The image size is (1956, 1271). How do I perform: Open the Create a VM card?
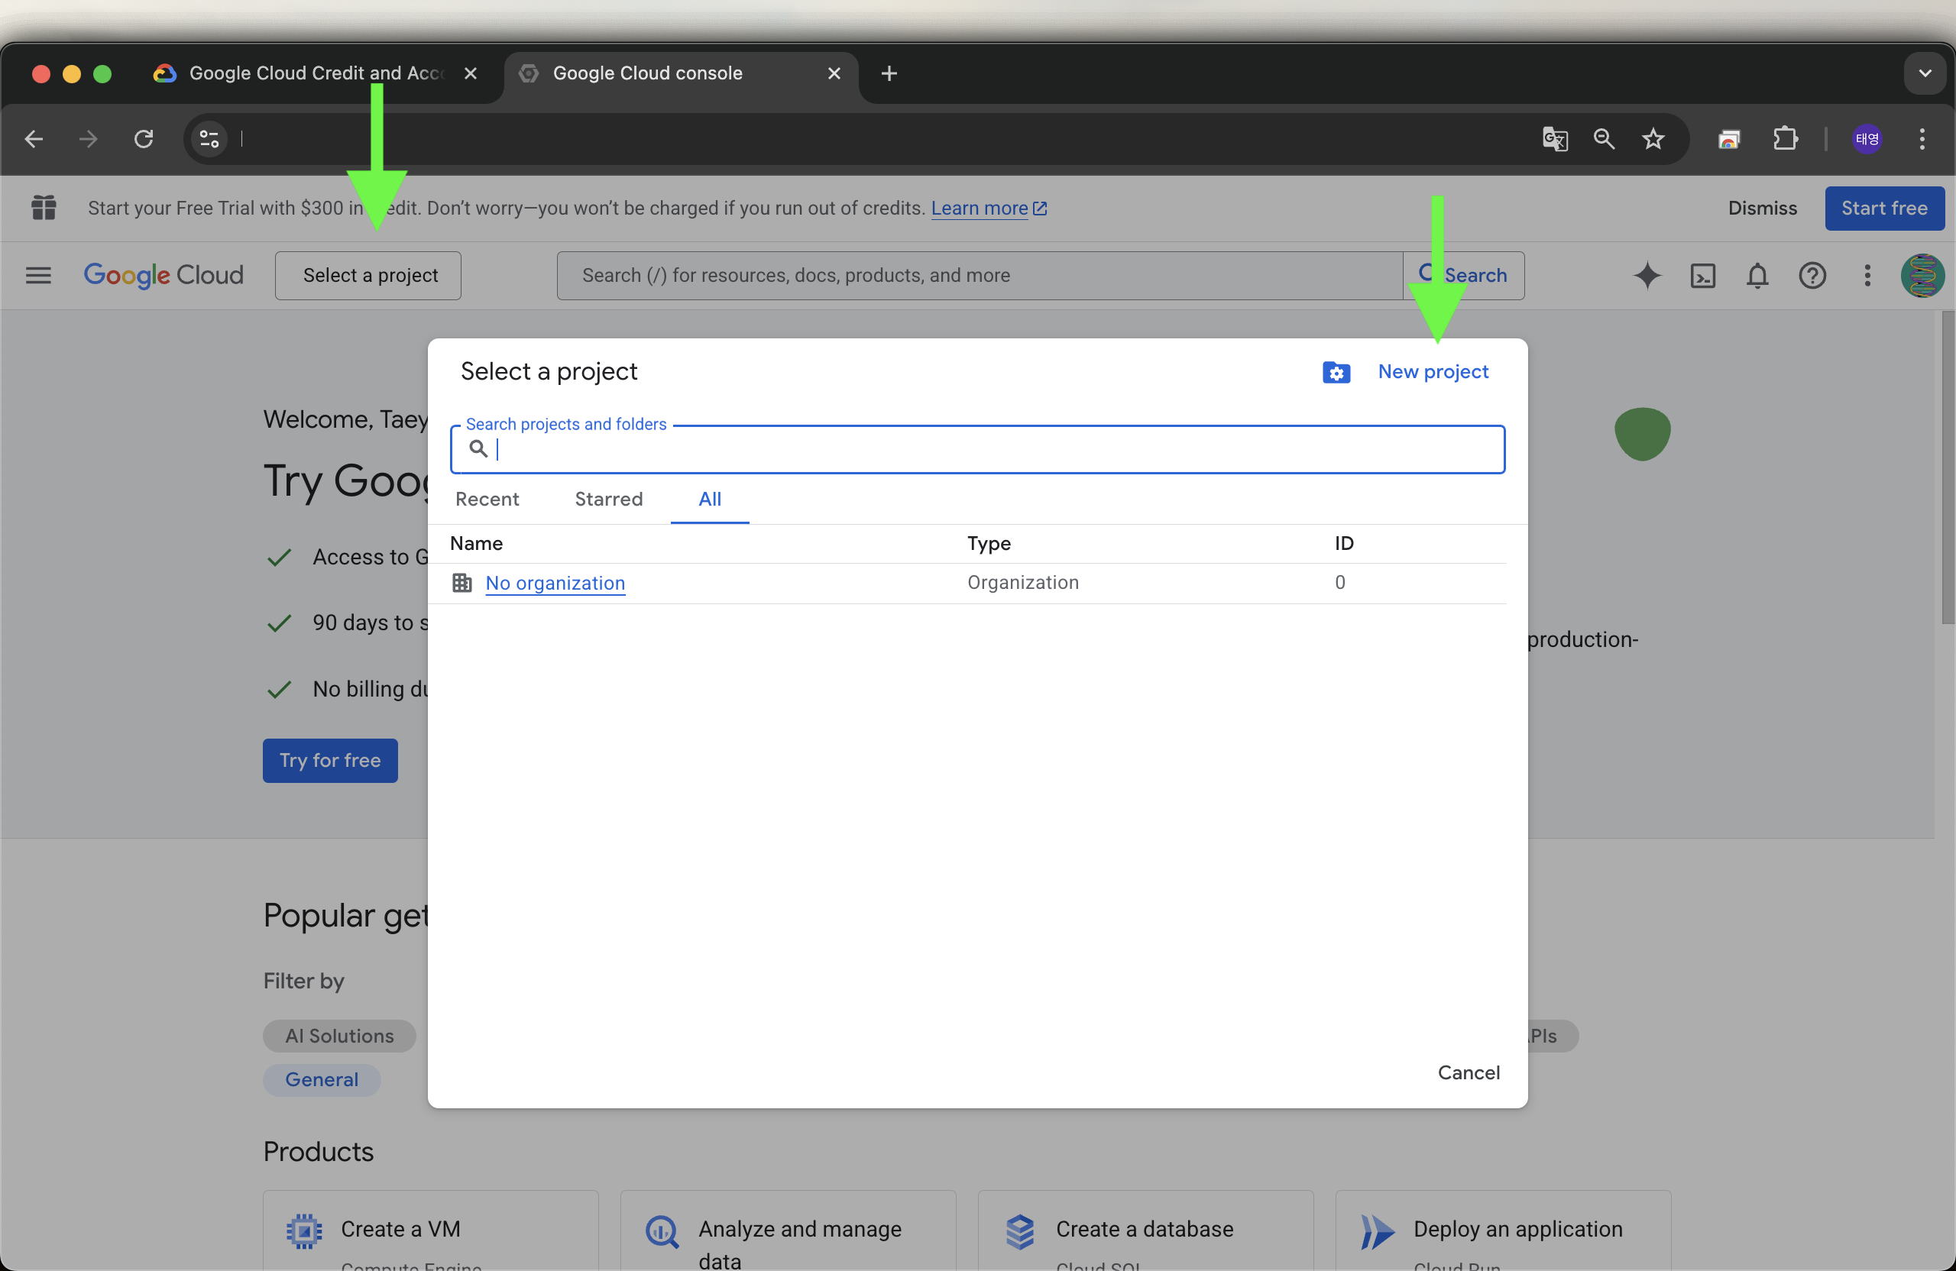431,1230
